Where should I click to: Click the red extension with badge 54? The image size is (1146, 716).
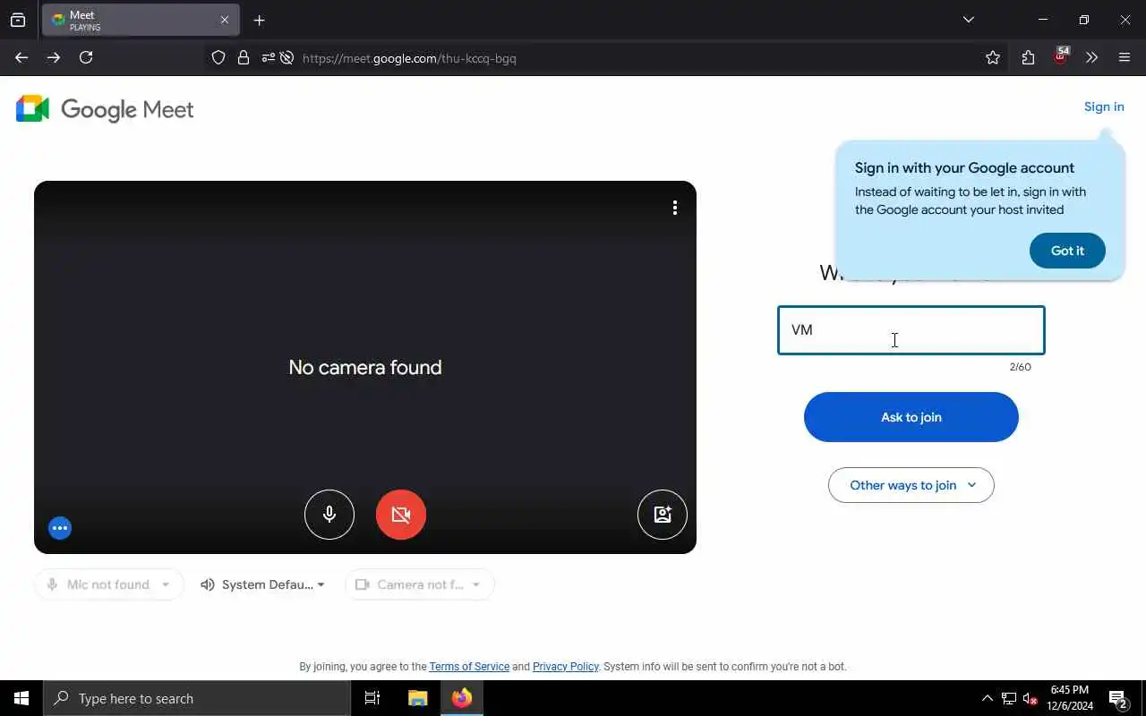click(1060, 56)
